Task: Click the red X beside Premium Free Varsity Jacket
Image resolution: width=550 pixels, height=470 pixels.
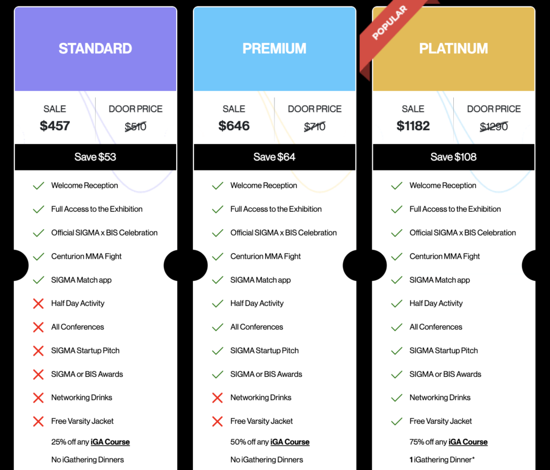Action: click(x=218, y=421)
